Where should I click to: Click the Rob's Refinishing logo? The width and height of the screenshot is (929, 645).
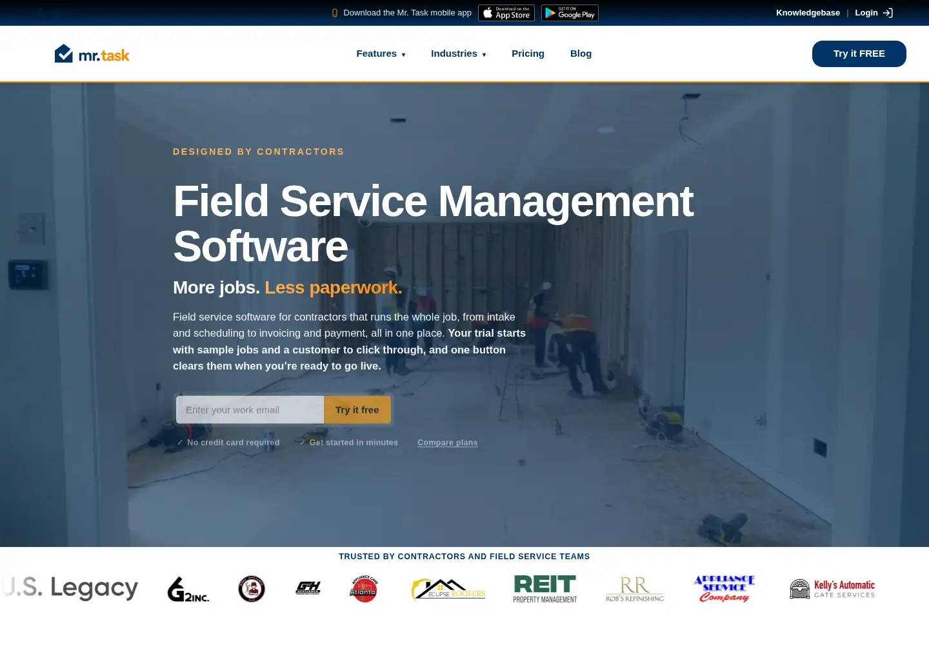coord(635,589)
